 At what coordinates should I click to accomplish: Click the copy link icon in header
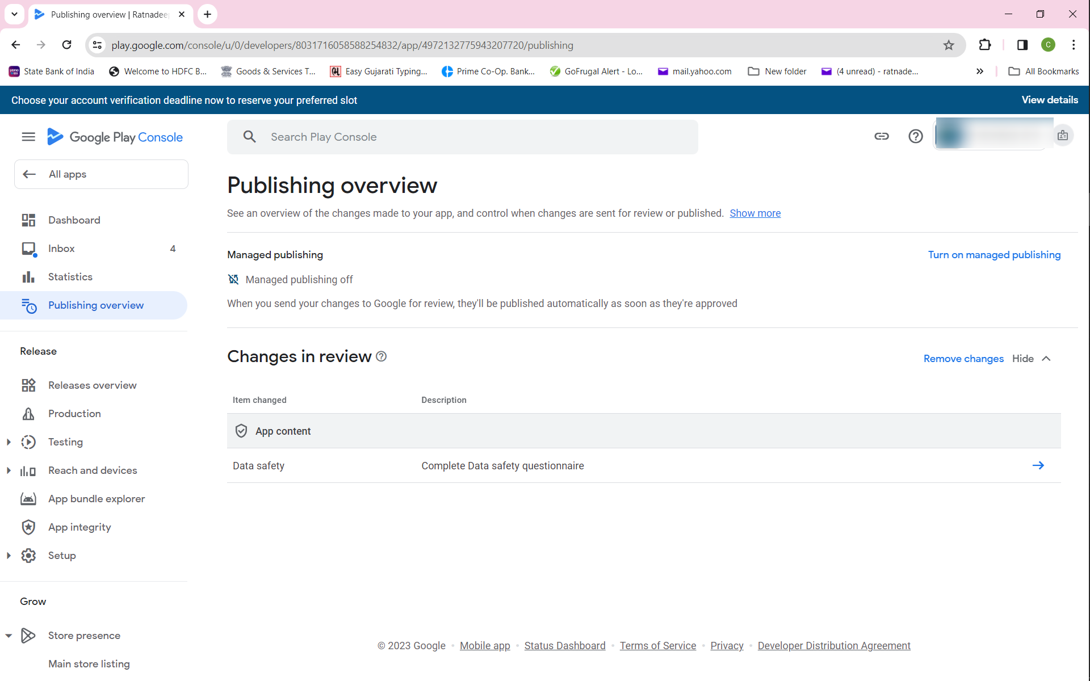click(x=881, y=136)
